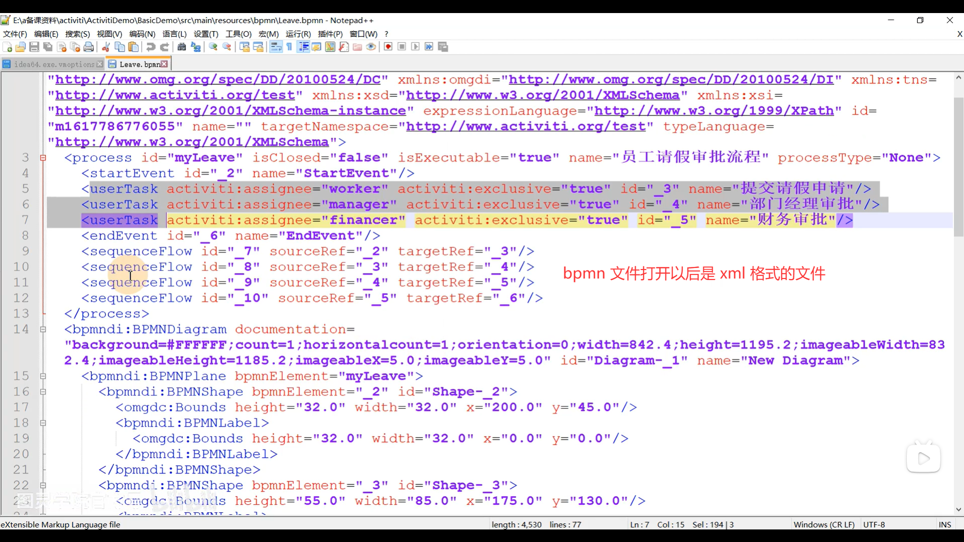Image resolution: width=964 pixels, height=542 pixels.
Task: Open the 搜索(S) menu
Action: pos(77,34)
